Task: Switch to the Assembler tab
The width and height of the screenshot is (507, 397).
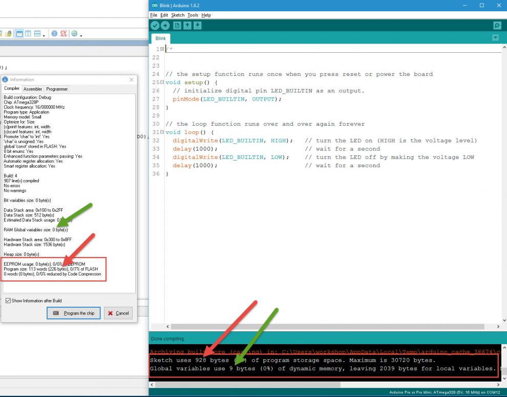Action: [x=33, y=89]
